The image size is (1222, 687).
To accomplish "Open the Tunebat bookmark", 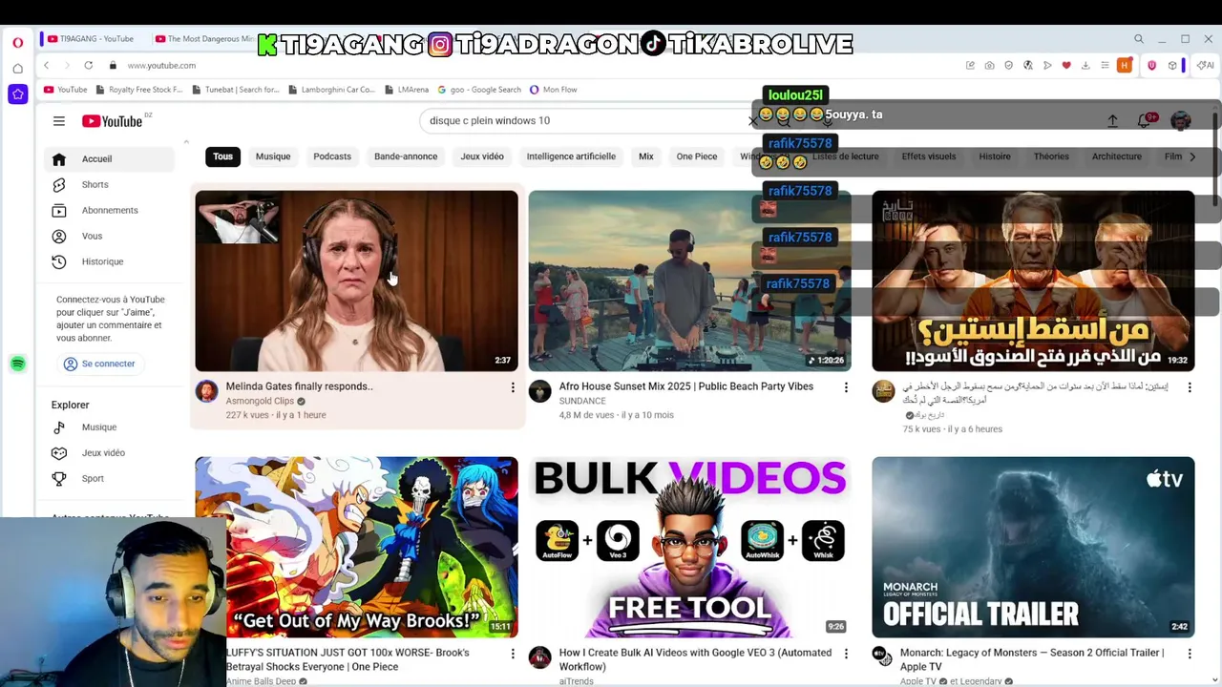I will tap(235, 90).
